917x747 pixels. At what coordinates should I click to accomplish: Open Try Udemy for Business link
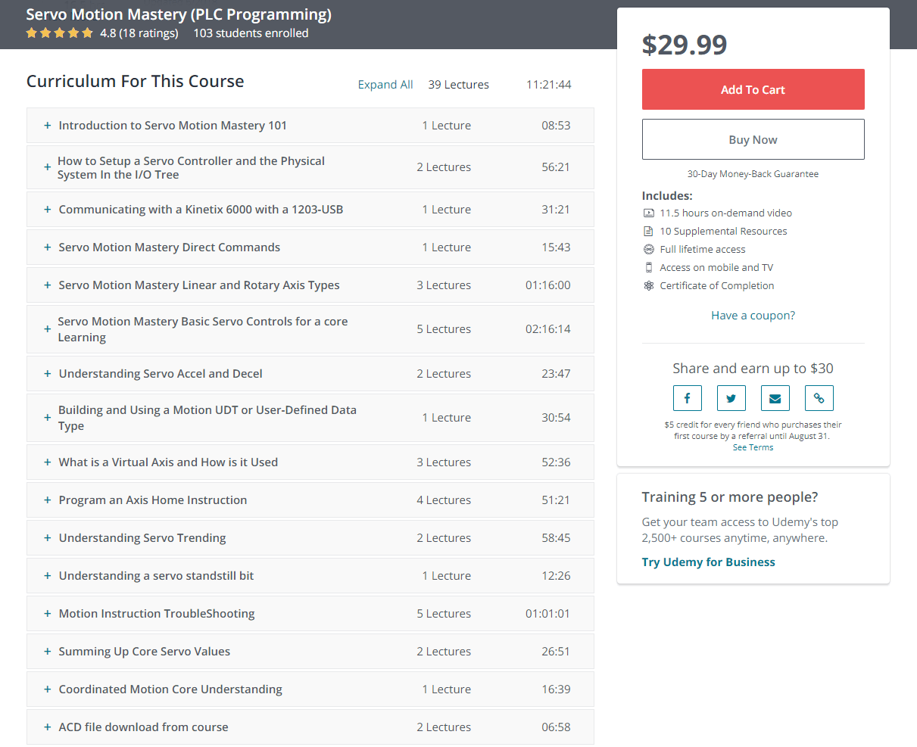coord(708,562)
